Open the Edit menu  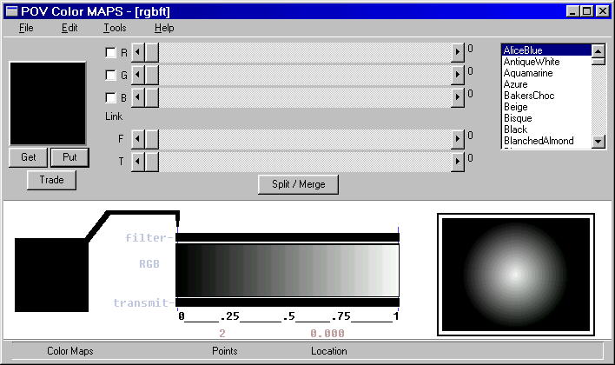(x=69, y=28)
